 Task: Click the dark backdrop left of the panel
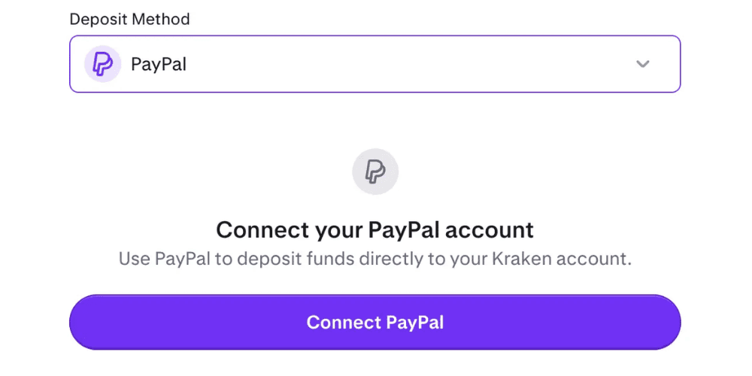click(x=20, y=188)
